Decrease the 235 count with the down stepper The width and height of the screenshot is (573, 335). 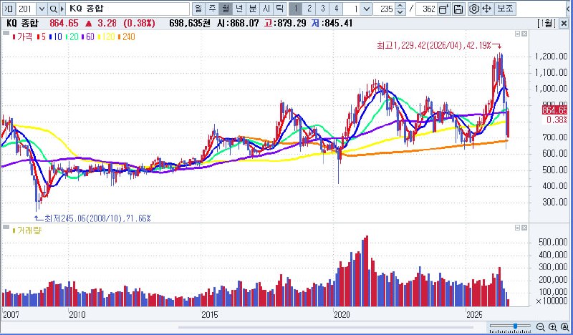[400, 12]
